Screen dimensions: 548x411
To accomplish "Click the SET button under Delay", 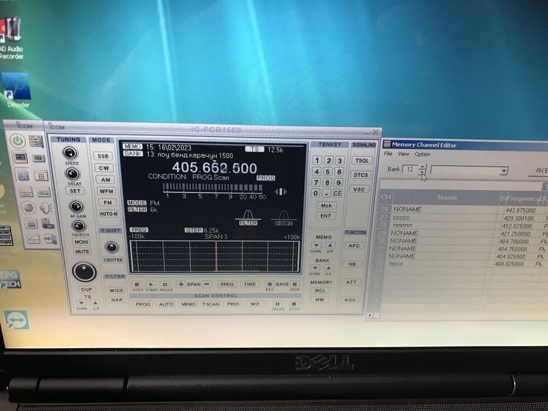I will tap(75, 191).
